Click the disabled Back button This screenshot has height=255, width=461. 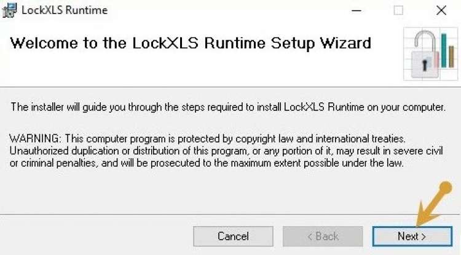point(322,236)
